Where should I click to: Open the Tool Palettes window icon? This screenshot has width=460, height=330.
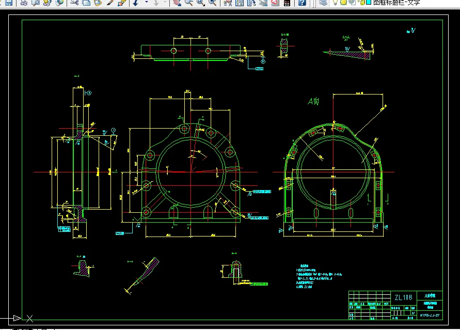click(x=251, y=3)
